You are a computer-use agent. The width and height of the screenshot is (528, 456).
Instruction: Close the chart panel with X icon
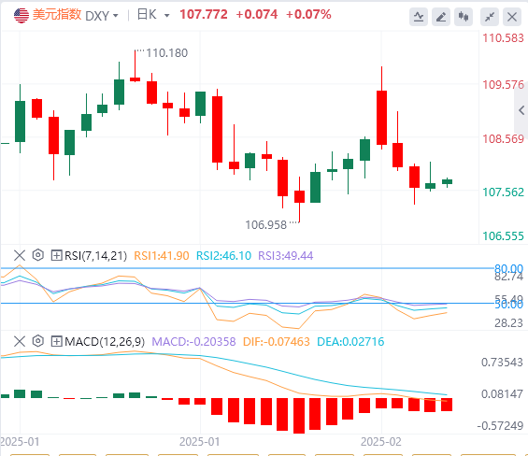pos(512,17)
